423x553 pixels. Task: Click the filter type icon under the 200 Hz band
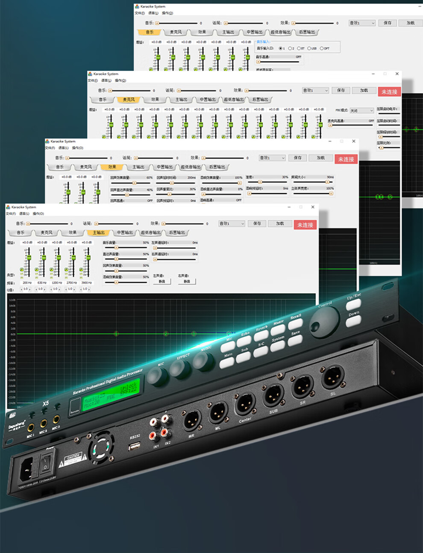click(22, 270)
